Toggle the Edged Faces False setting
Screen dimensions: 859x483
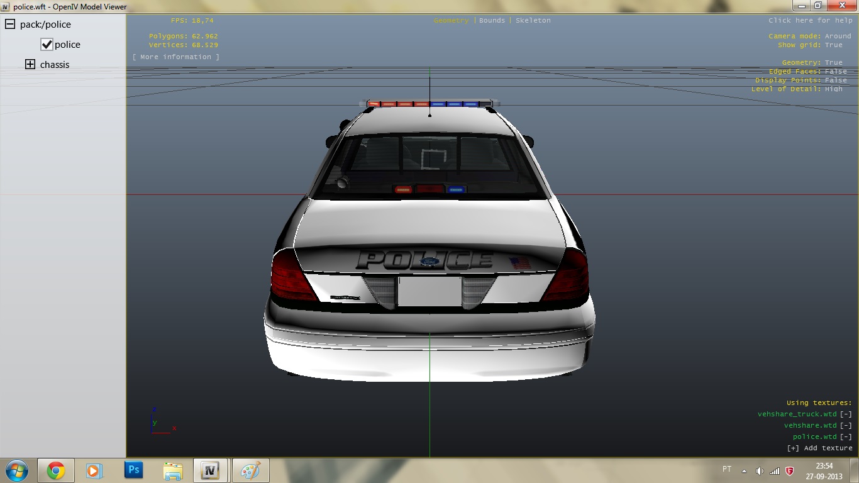(x=836, y=72)
